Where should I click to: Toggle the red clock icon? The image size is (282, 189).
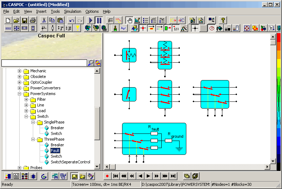point(212,28)
